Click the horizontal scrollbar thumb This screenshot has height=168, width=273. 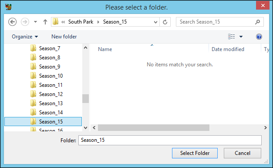[154, 128]
